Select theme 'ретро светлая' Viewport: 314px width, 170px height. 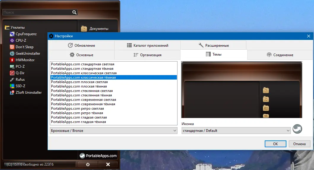pos(114,109)
